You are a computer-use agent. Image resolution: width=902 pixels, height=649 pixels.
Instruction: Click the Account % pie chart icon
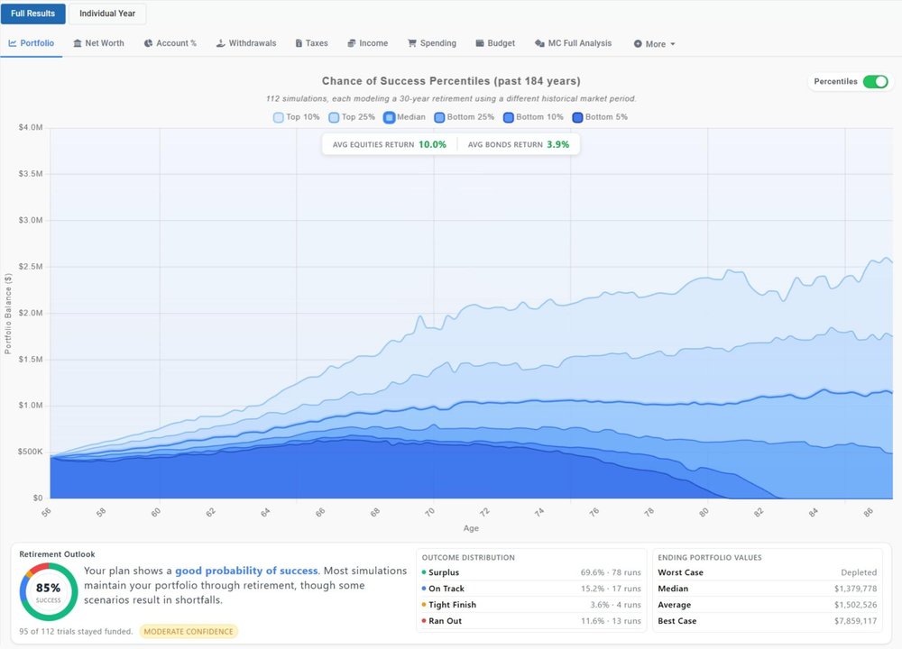[147, 42]
